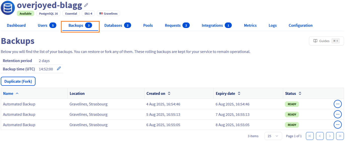Open the Guides panel button

[326, 41]
